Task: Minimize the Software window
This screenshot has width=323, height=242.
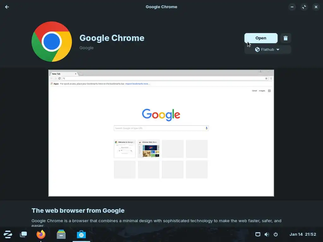Action: coord(292,7)
